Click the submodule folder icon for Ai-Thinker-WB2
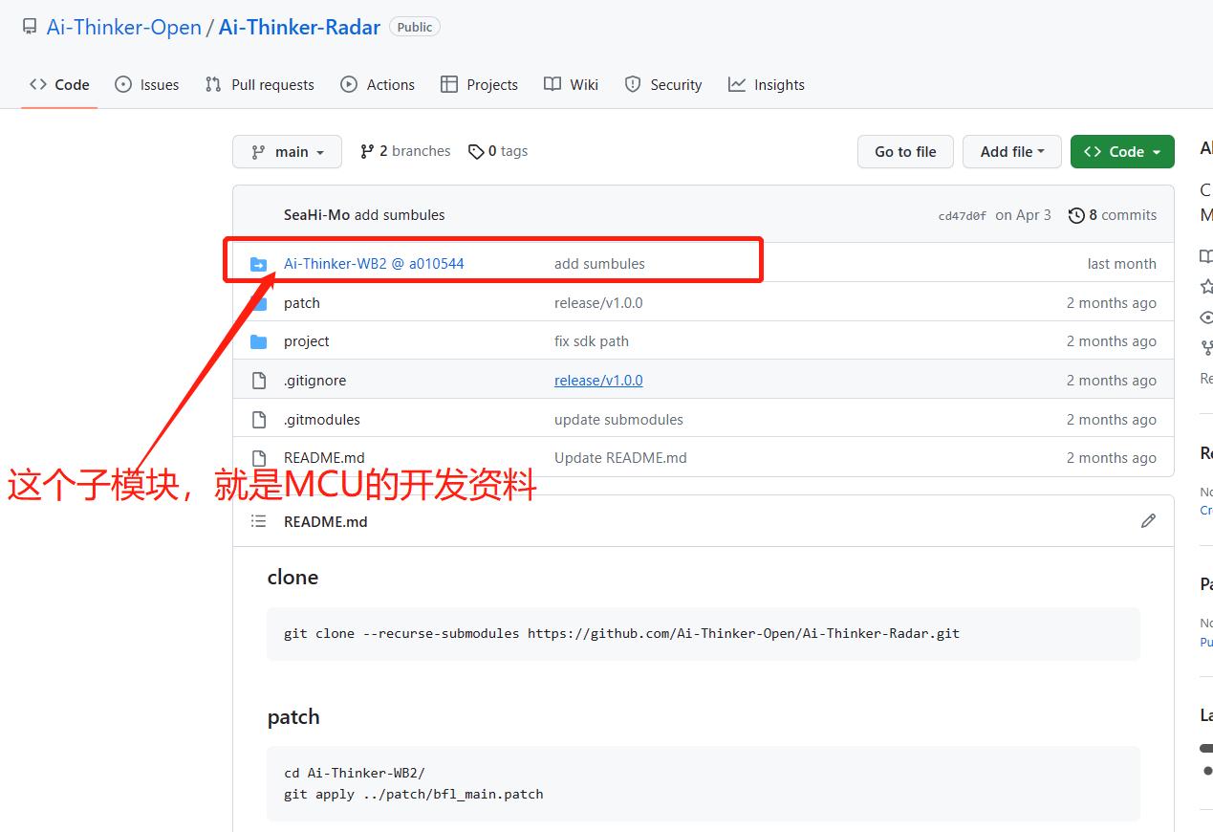This screenshot has height=832, width=1213. [x=258, y=264]
